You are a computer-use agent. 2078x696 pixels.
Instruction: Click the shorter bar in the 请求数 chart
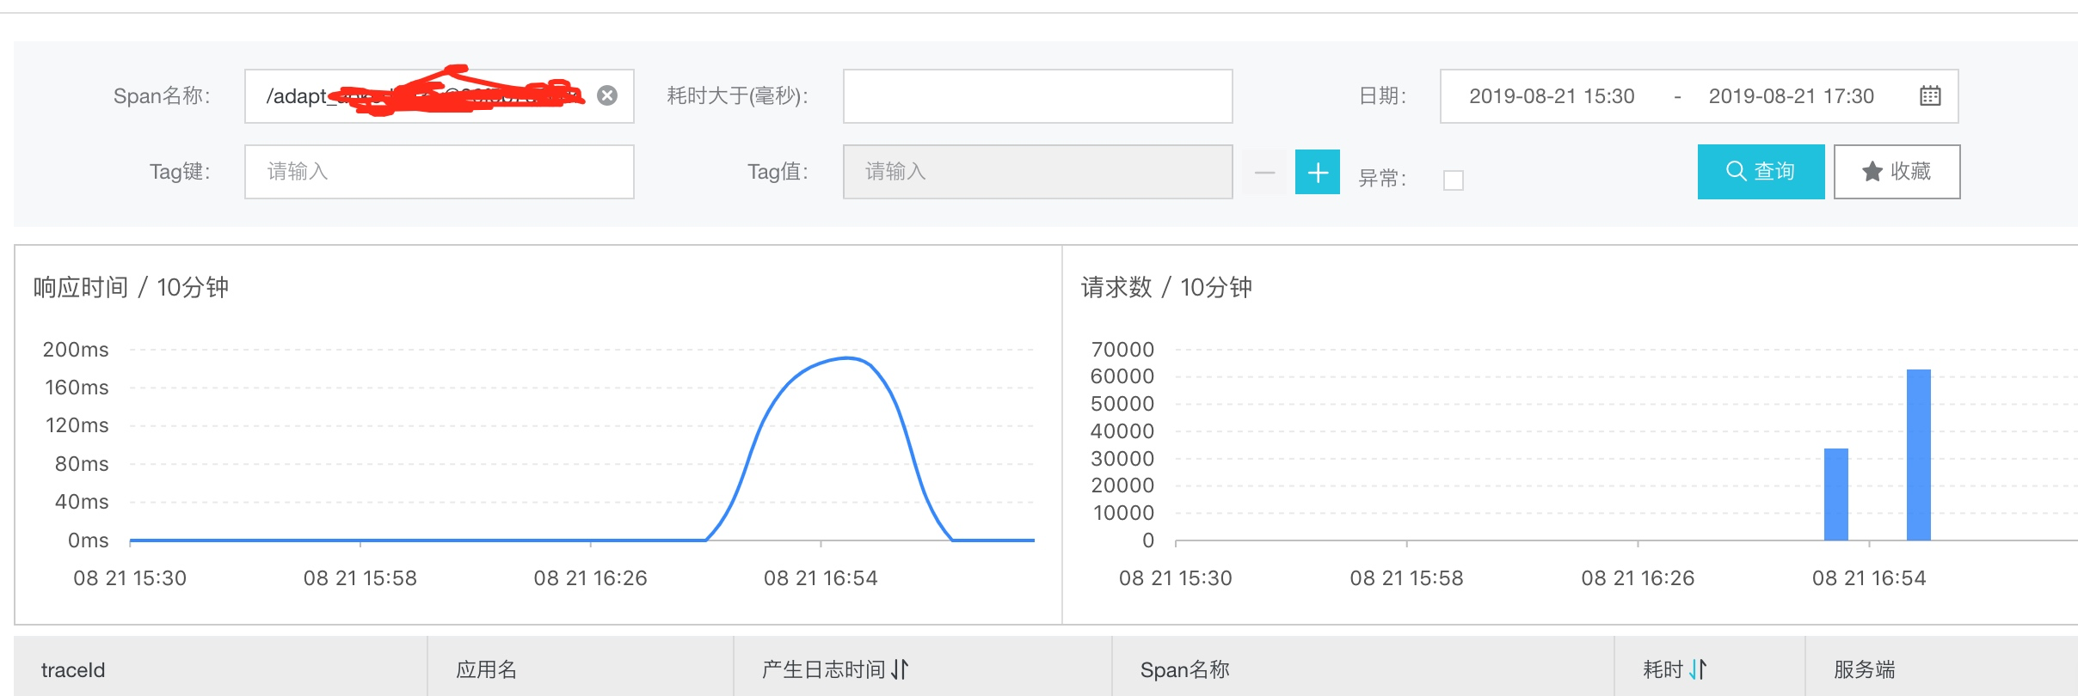click(x=1836, y=494)
